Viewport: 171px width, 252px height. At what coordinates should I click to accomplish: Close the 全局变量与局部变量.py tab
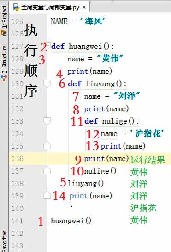coord(84,7)
